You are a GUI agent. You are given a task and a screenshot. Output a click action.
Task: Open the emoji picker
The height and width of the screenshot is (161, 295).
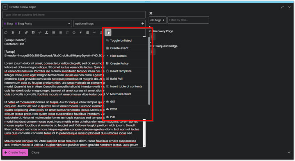(x=74, y=32)
